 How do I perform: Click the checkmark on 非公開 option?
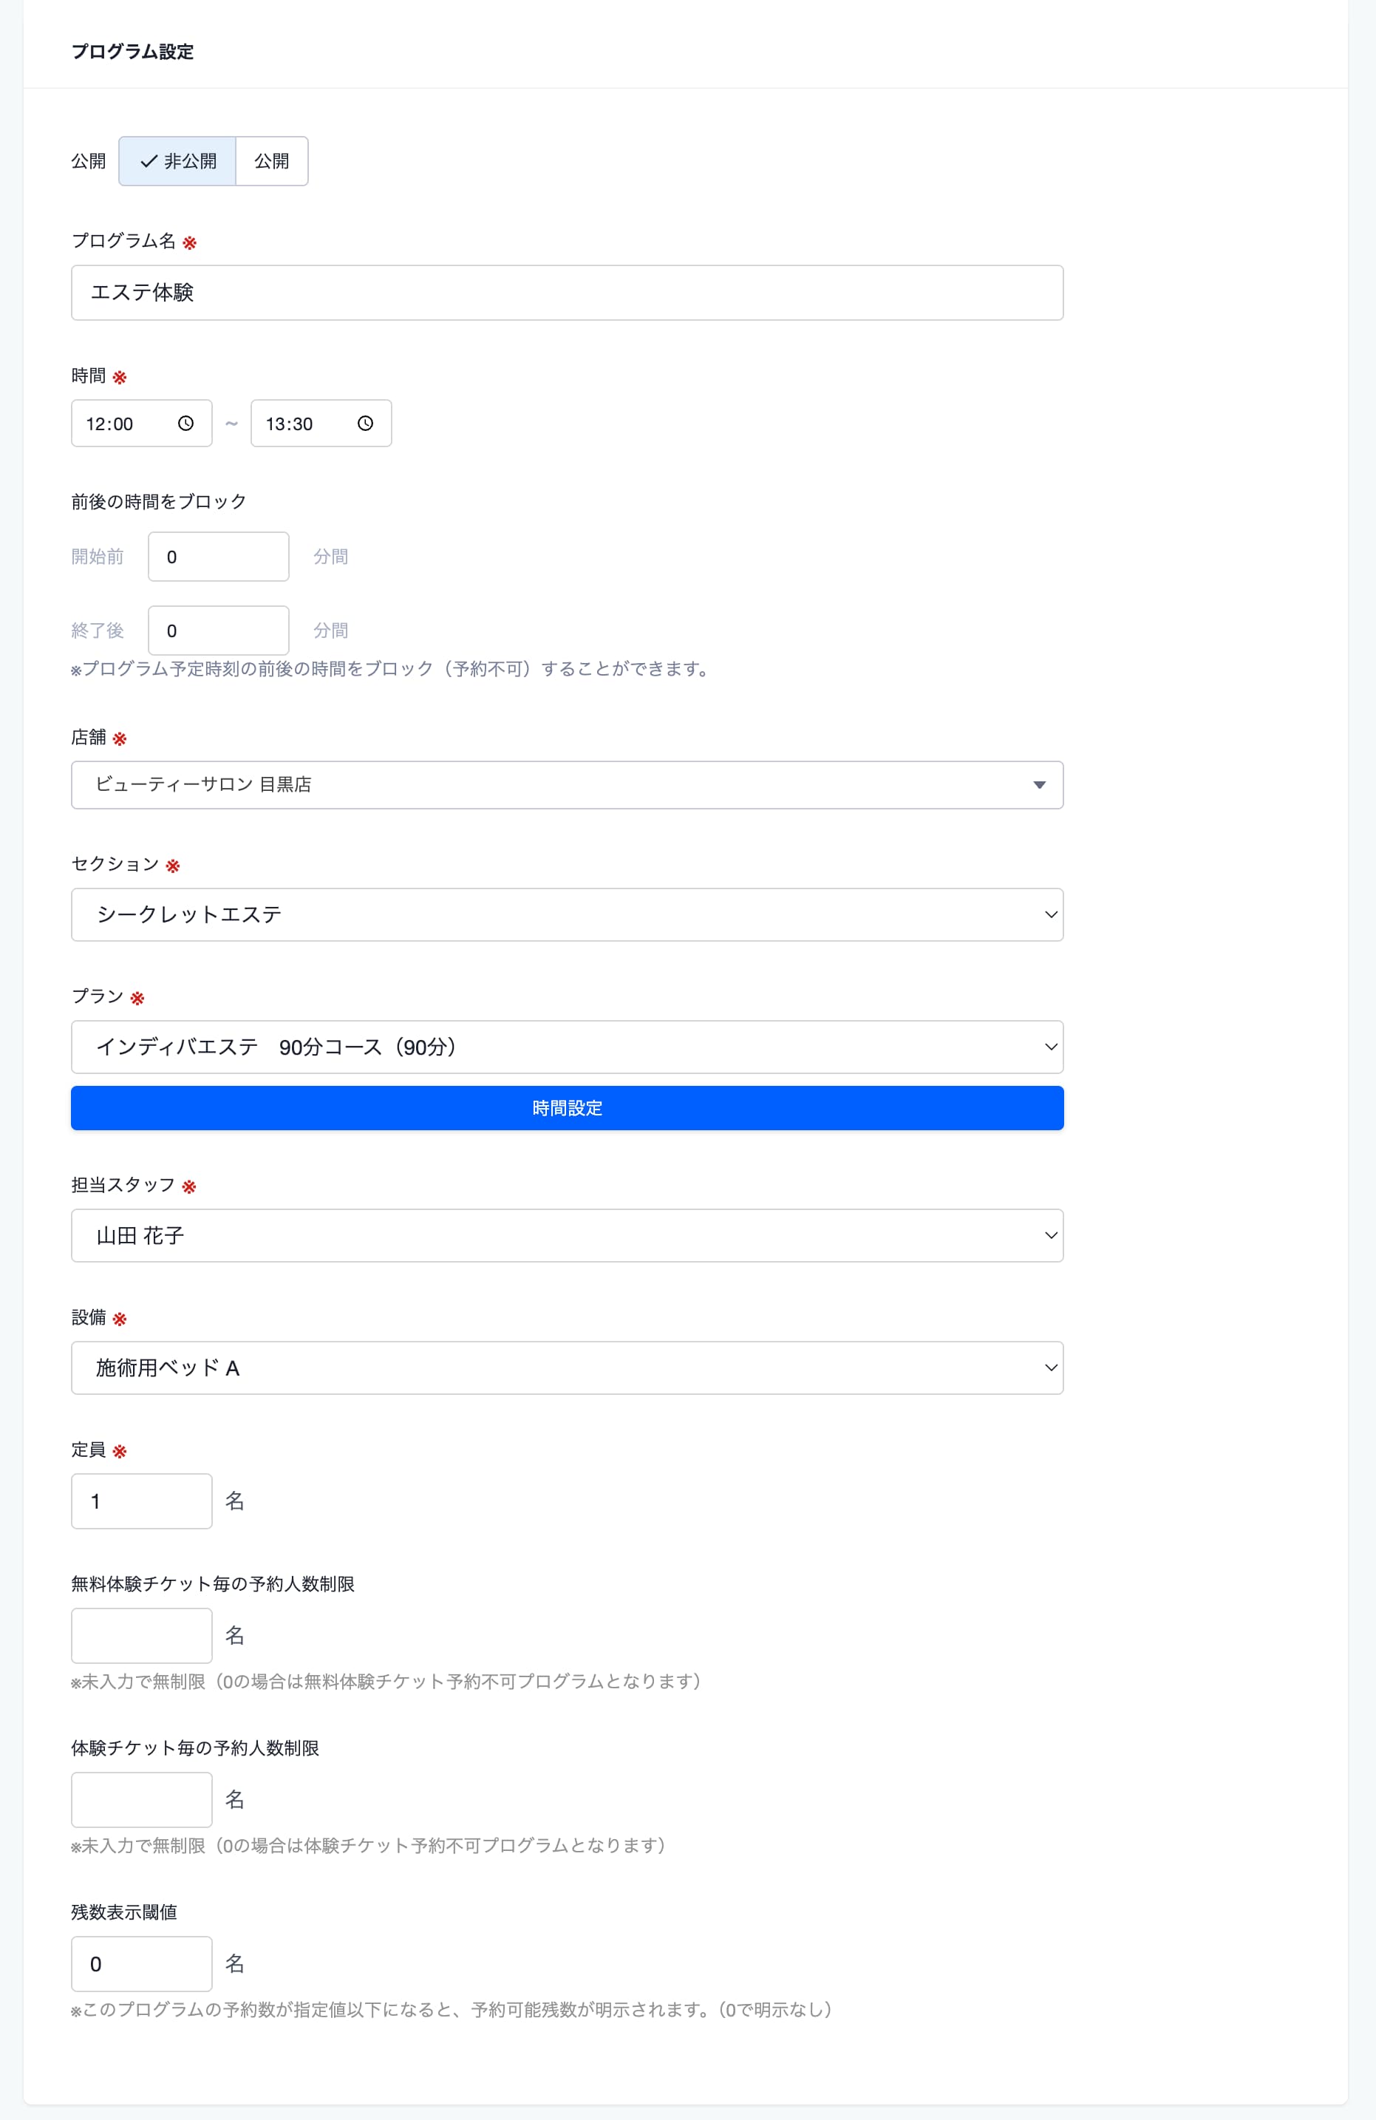coord(149,161)
